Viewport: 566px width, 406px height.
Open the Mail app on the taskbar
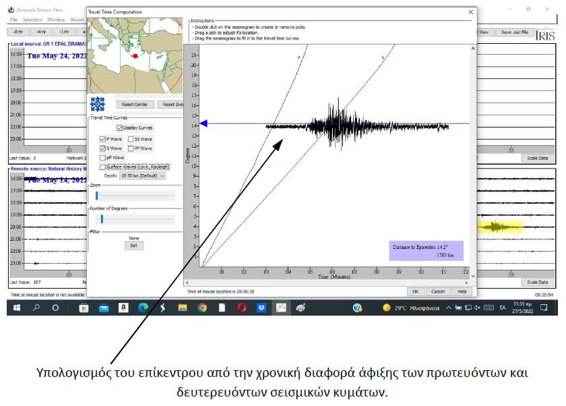pos(104,308)
